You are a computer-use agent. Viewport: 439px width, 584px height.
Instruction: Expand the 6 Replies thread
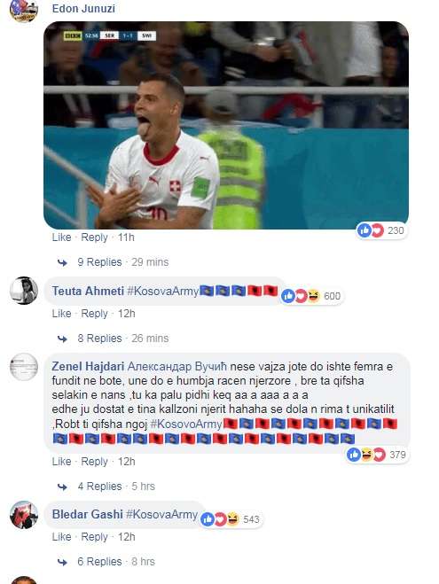[x=99, y=562]
